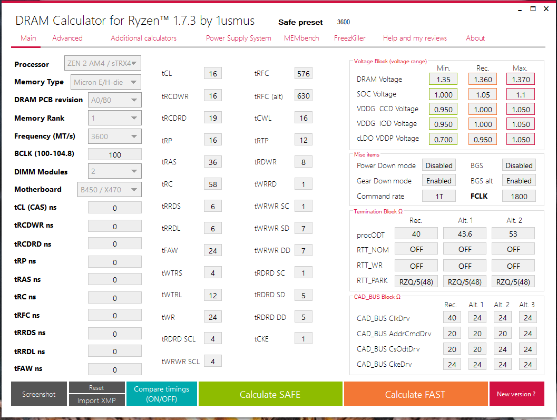Select the tRFC (alt) value 630
Image resolution: width=557 pixels, height=420 pixels.
(x=304, y=95)
